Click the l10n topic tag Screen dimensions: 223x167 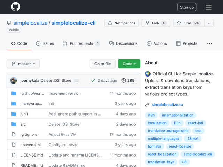[x=177, y=123]
